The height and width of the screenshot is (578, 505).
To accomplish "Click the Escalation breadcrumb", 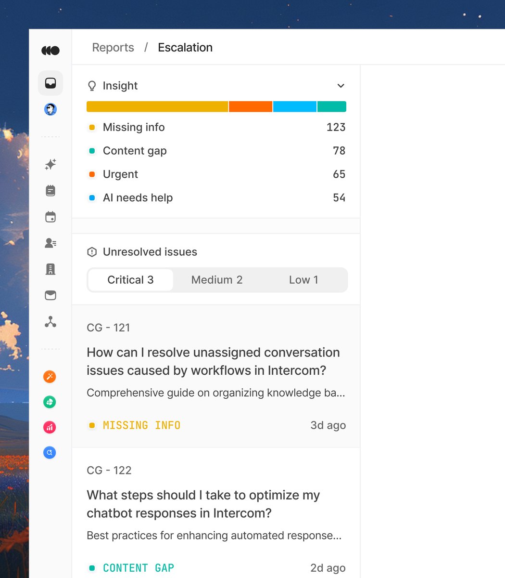I will point(185,47).
